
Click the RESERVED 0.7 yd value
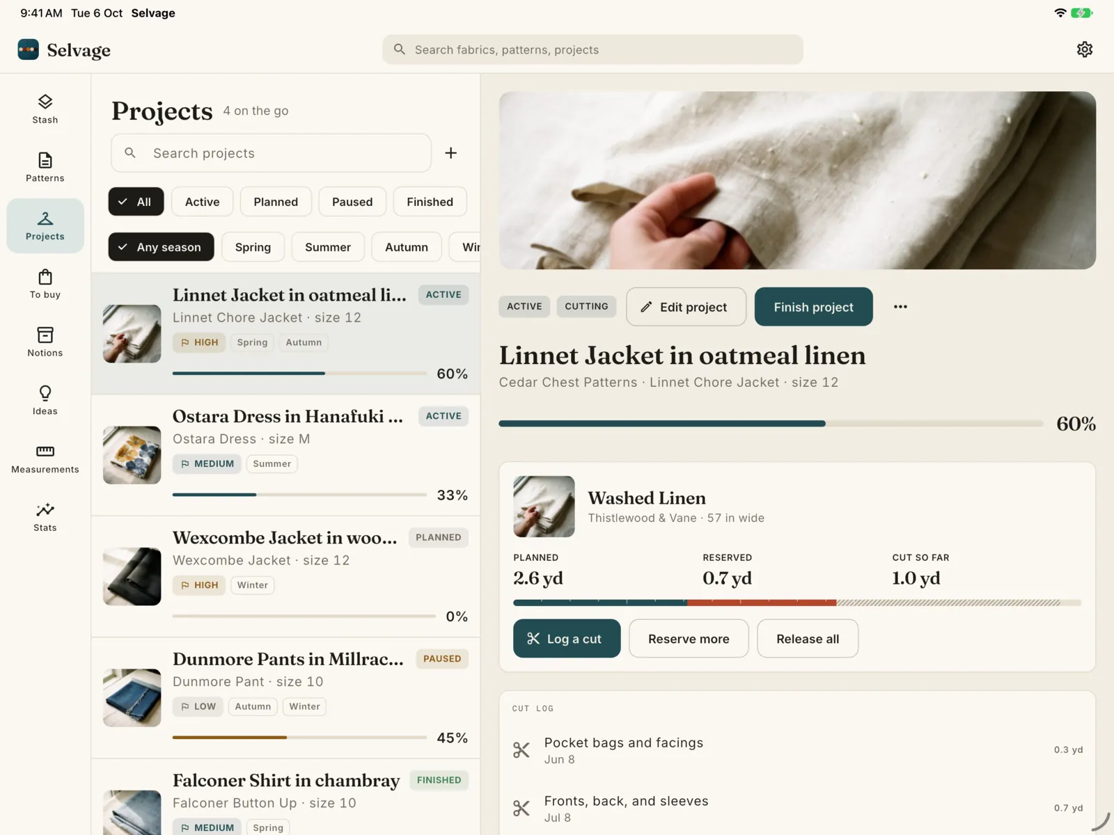click(x=728, y=578)
